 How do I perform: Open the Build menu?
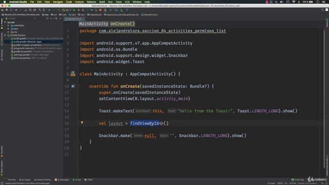coord(102,2)
